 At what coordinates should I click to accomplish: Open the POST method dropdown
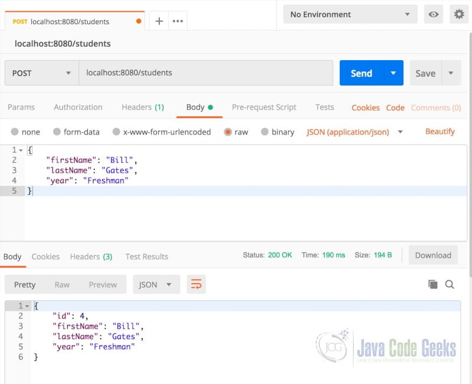[42, 73]
